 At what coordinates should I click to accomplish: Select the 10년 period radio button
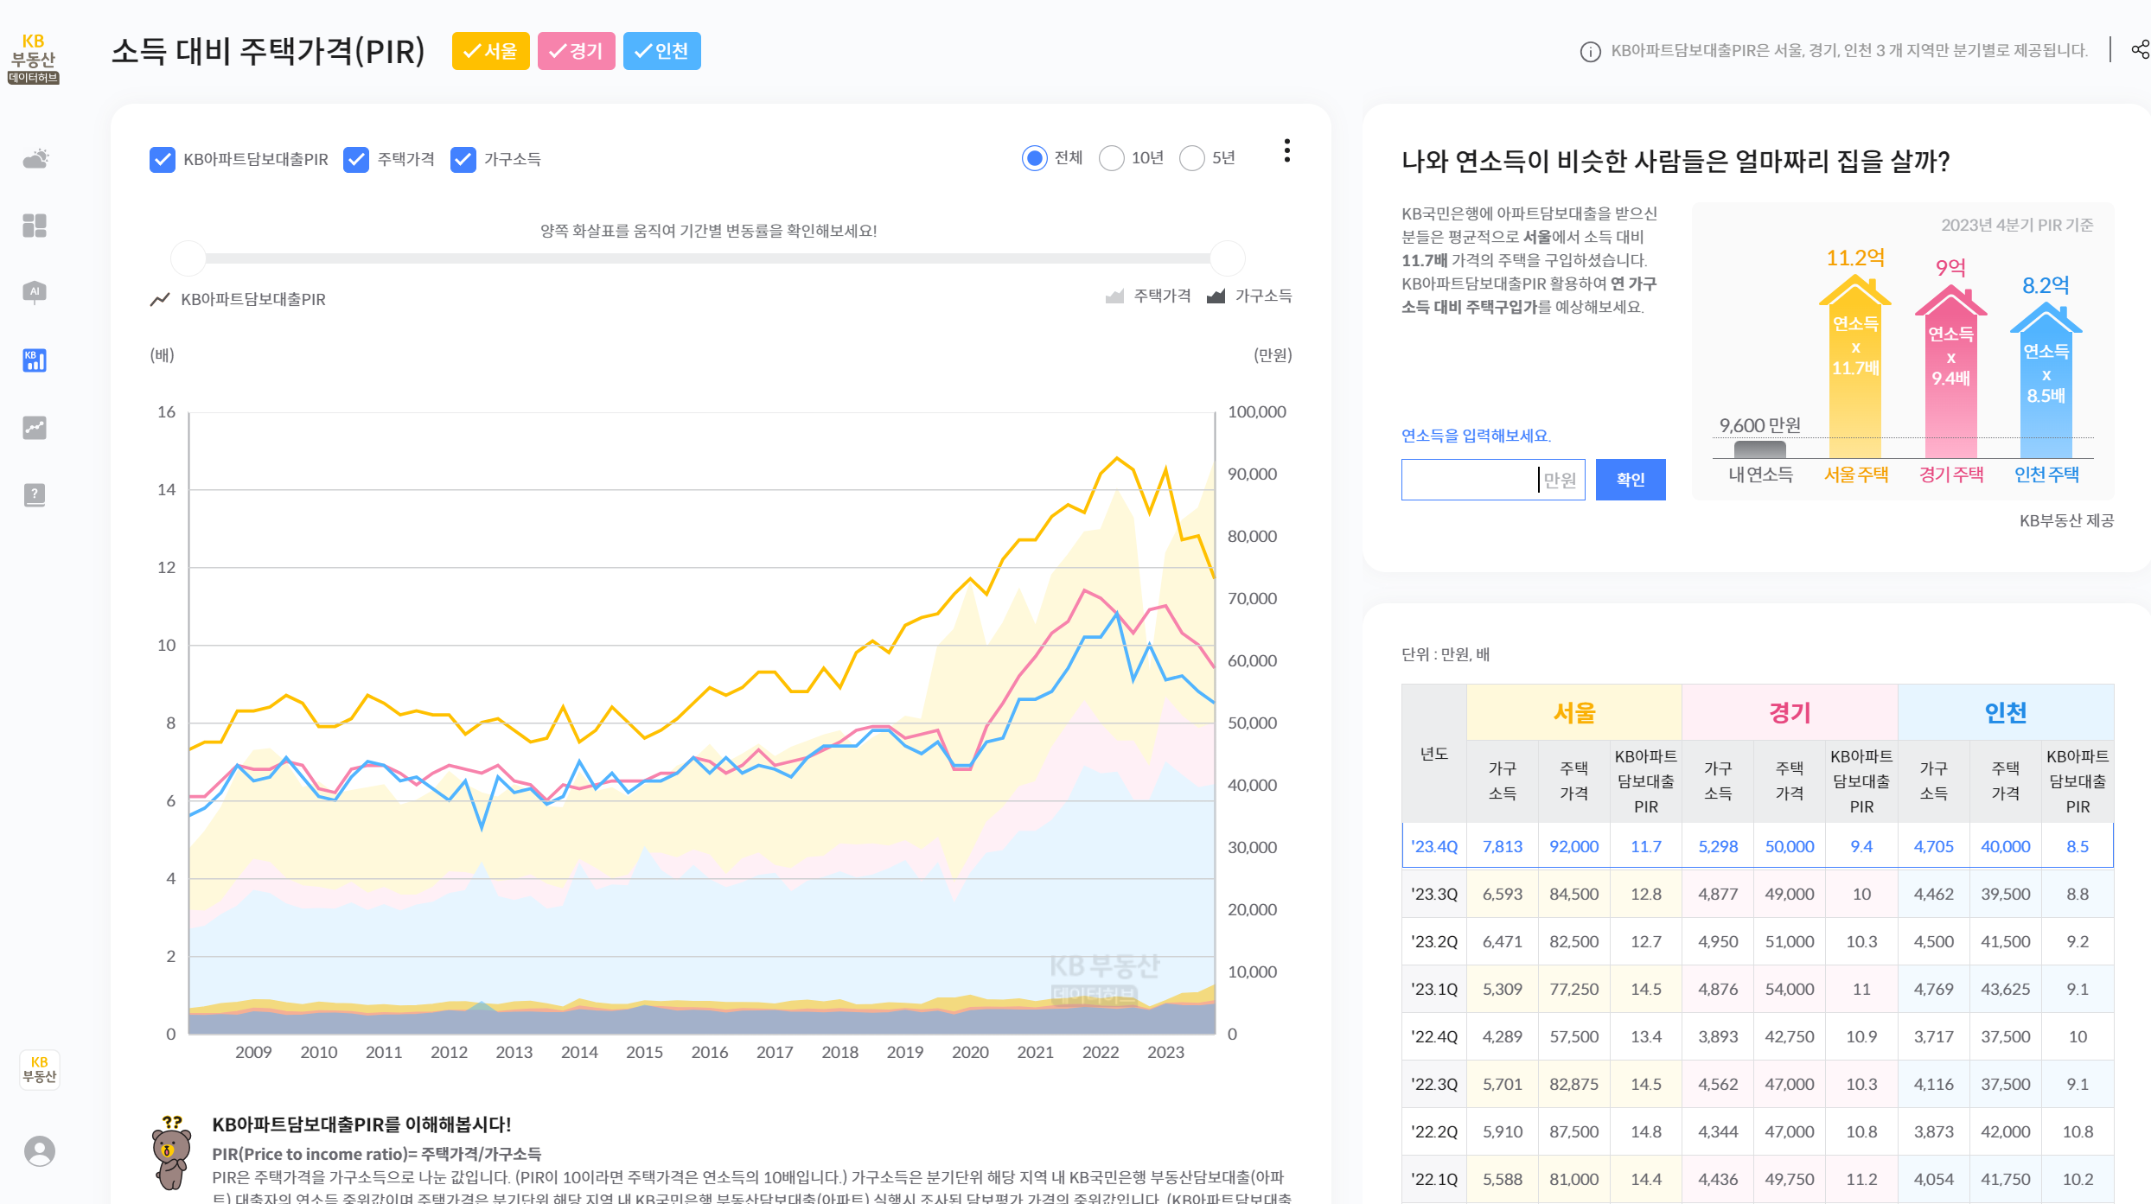click(x=1112, y=158)
